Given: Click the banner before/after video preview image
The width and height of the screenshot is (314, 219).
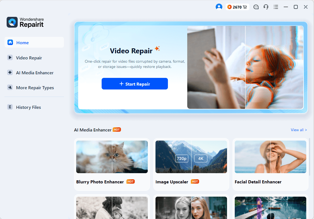Looking at the screenshot, I should tap(245, 67).
